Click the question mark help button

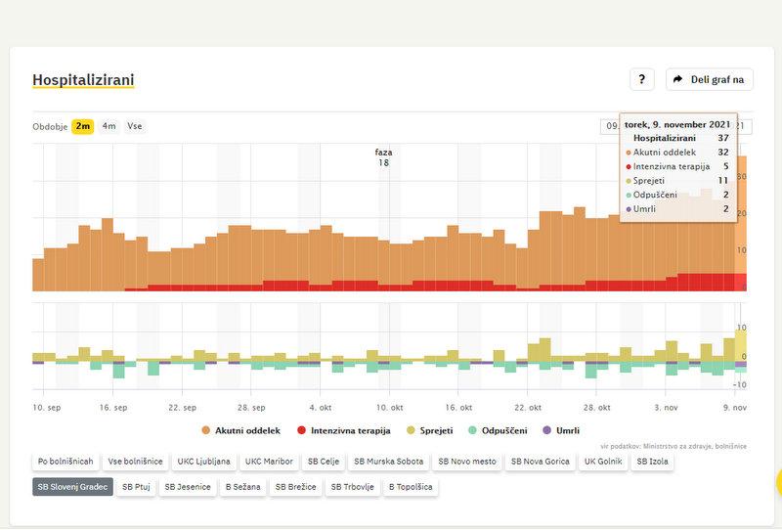(641, 80)
